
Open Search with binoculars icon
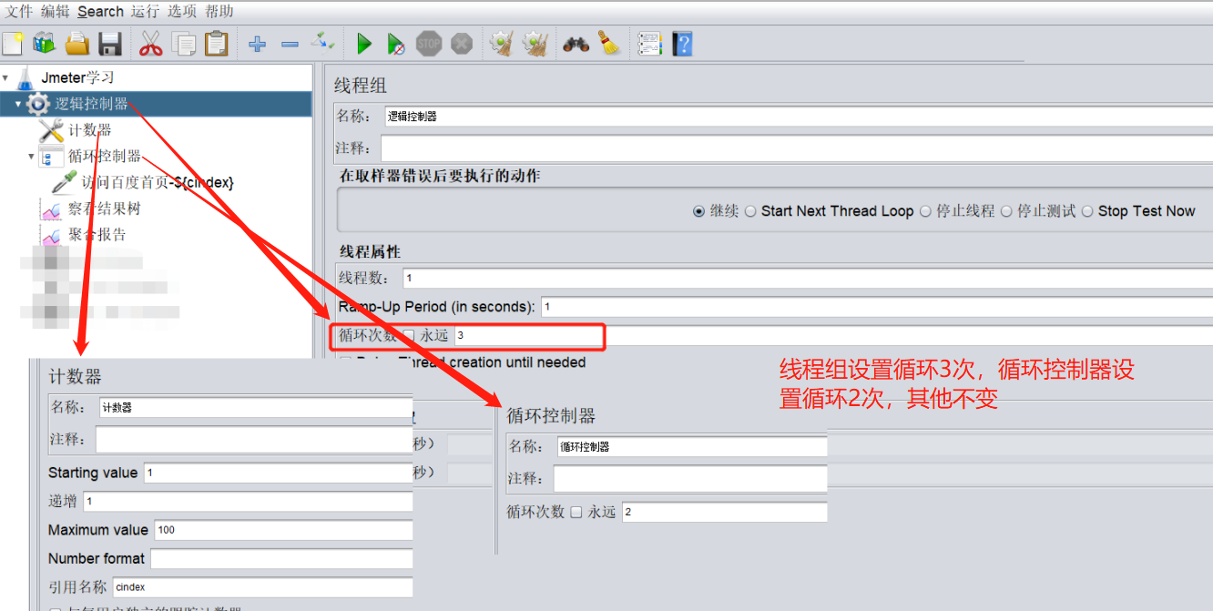pos(576,44)
